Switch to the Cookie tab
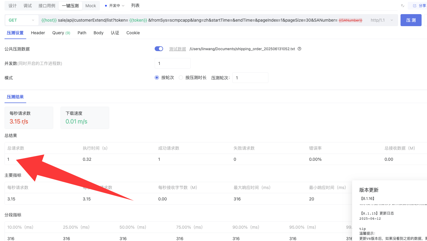Screen dimensions: 427x241 click(x=133, y=33)
